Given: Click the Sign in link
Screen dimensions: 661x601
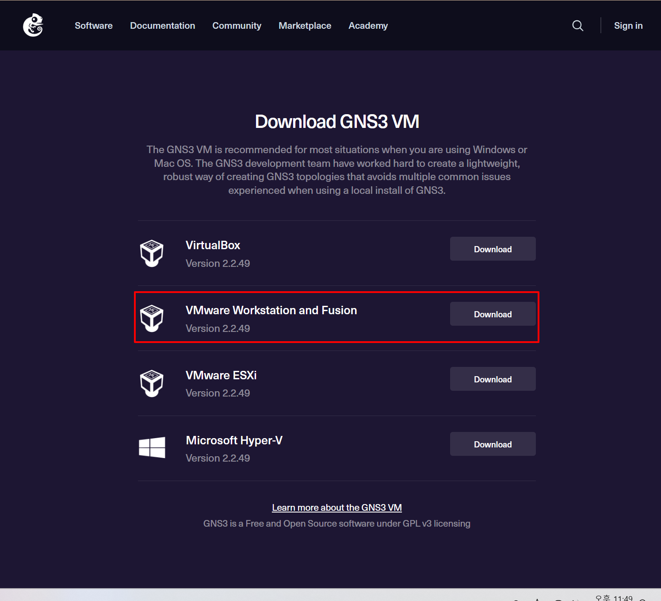Looking at the screenshot, I should coord(628,26).
